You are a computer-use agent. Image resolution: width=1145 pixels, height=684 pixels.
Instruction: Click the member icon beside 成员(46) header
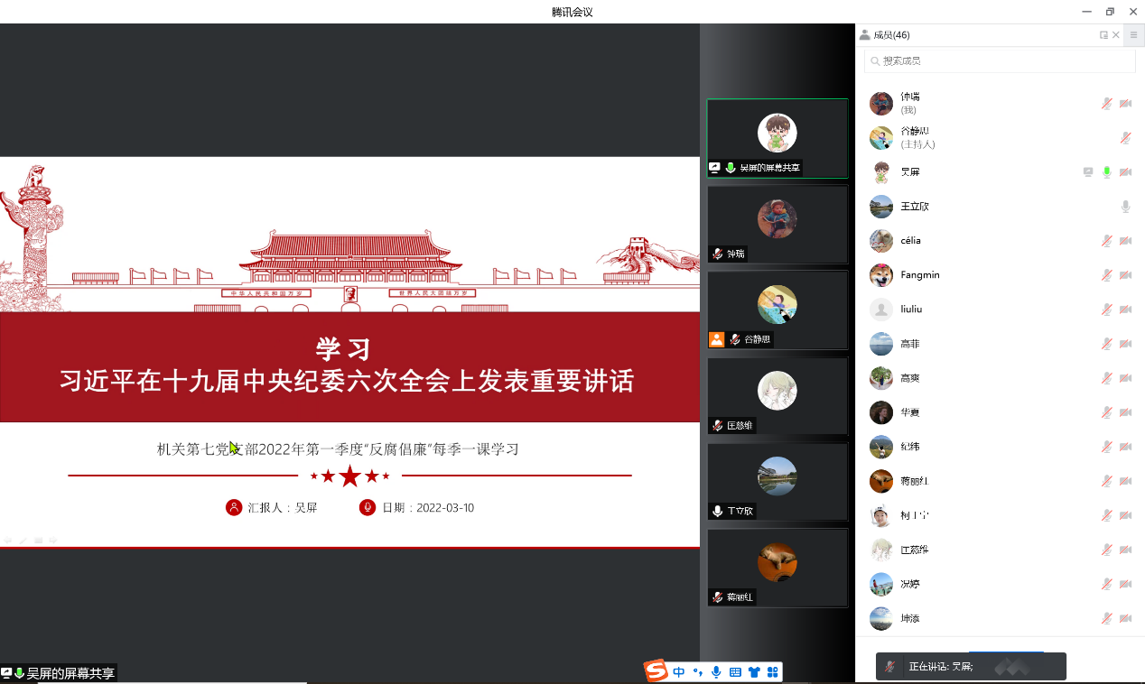865,34
